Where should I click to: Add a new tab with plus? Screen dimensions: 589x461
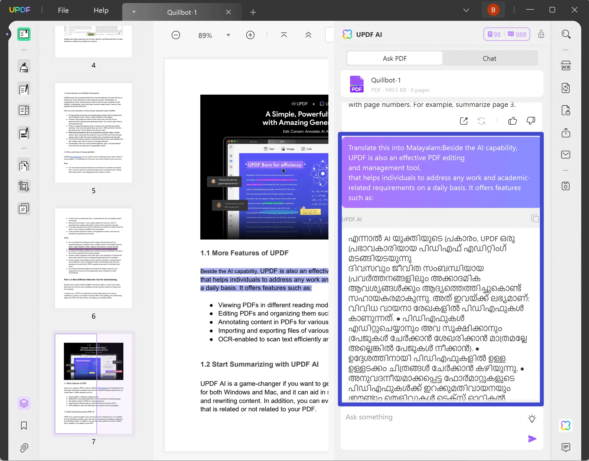[253, 12]
